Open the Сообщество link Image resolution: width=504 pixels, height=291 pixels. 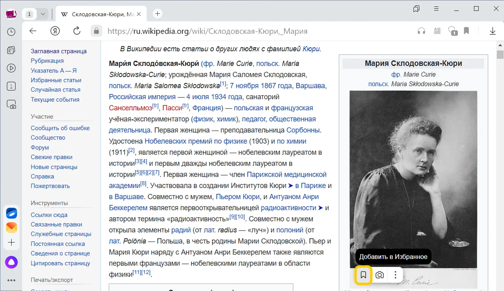pos(48,138)
